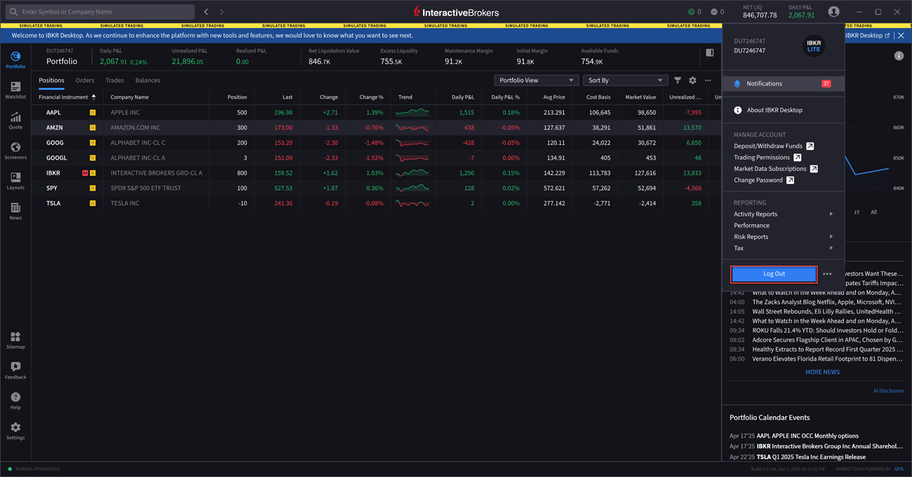Click the green pending orders indicator
Image resolution: width=912 pixels, height=477 pixels.
691,12
